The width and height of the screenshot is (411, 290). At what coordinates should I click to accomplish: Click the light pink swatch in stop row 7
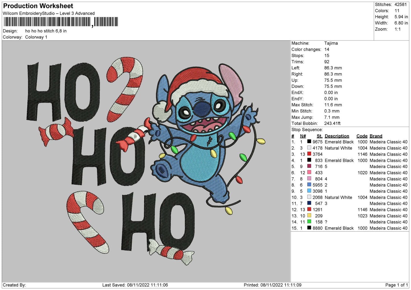(x=309, y=178)
